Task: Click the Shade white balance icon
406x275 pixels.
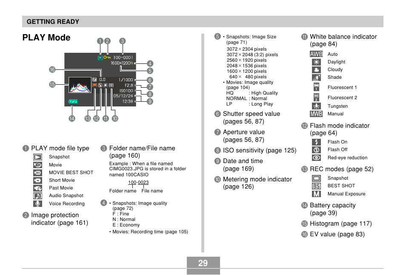Action: click(316, 77)
